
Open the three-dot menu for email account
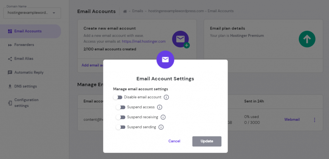click(315, 120)
